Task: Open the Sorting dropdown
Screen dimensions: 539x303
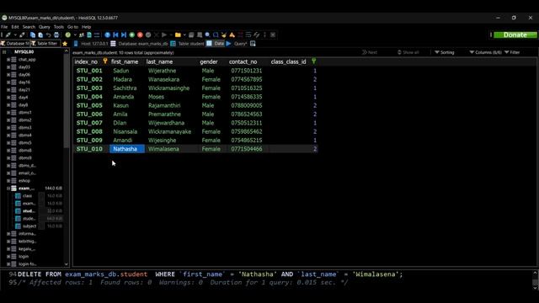Action: pyautogui.click(x=445, y=52)
